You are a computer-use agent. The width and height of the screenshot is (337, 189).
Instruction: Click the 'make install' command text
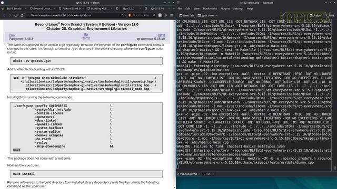click(24, 174)
